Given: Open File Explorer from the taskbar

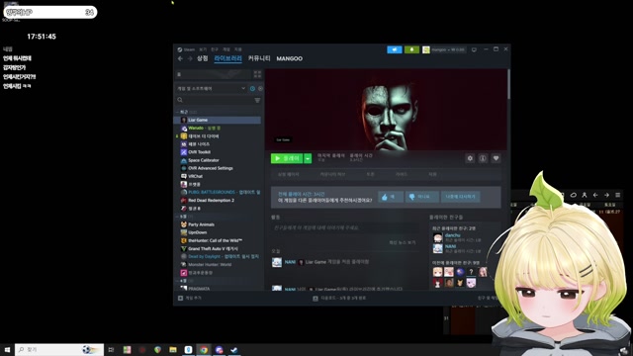Looking at the screenshot, I should tap(173, 350).
